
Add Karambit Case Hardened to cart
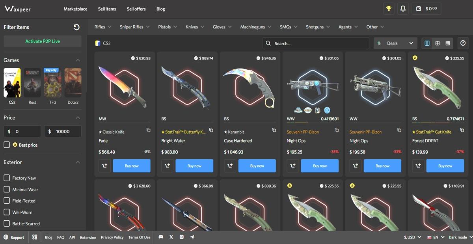coord(230,166)
